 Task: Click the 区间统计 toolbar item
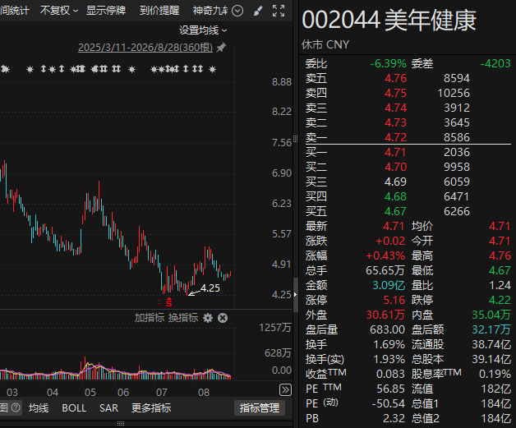(x=15, y=11)
